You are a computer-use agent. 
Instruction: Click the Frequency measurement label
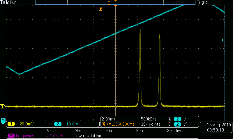click(25, 136)
